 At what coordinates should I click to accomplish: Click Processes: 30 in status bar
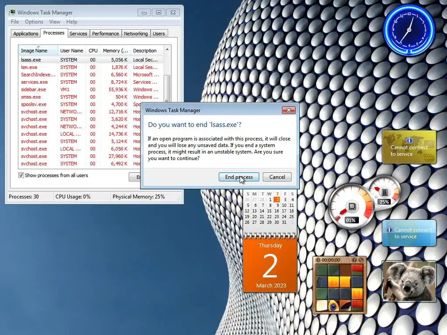[x=24, y=197]
